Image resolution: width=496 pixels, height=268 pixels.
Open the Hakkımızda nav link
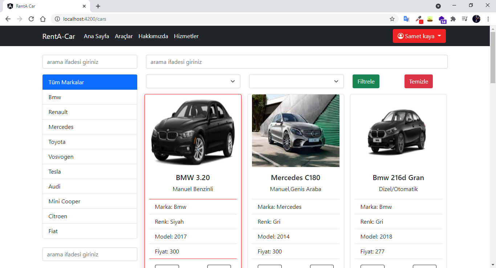(153, 36)
